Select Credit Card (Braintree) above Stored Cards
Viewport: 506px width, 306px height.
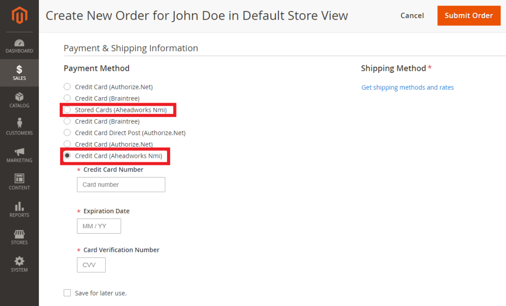point(67,98)
